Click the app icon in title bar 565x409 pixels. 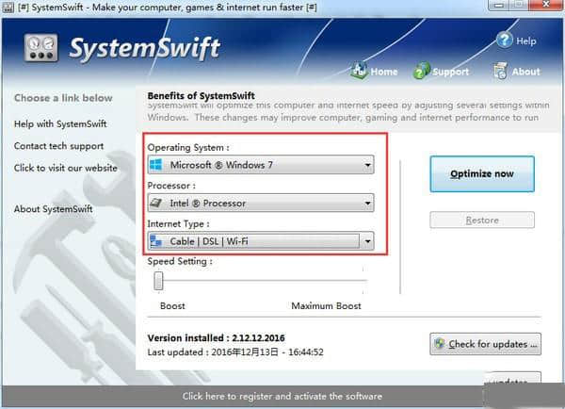point(8,8)
